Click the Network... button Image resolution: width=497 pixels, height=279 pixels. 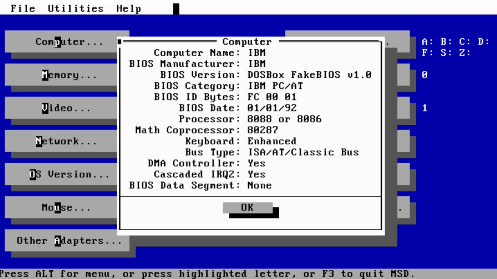[61, 141]
